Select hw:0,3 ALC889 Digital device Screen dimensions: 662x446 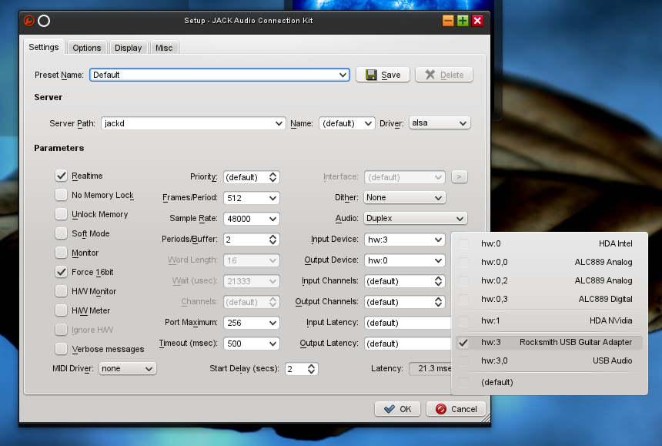point(549,300)
